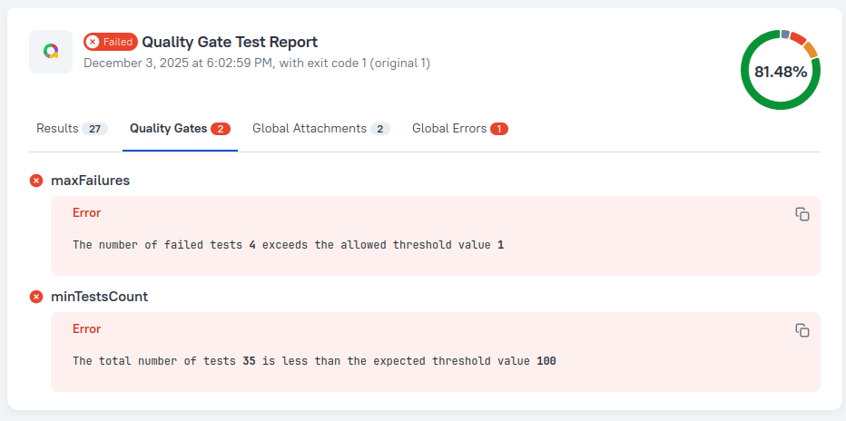Pick the orange segment of the donut chart
Viewport: 846px width, 421px height.
811,49
